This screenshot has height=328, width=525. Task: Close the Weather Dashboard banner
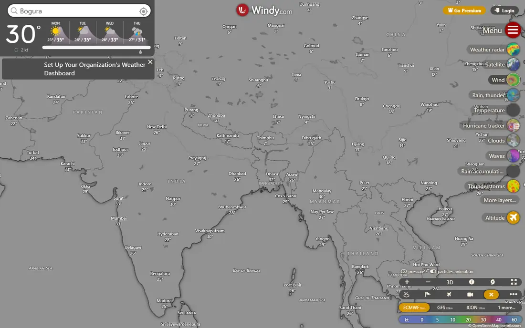tap(150, 62)
